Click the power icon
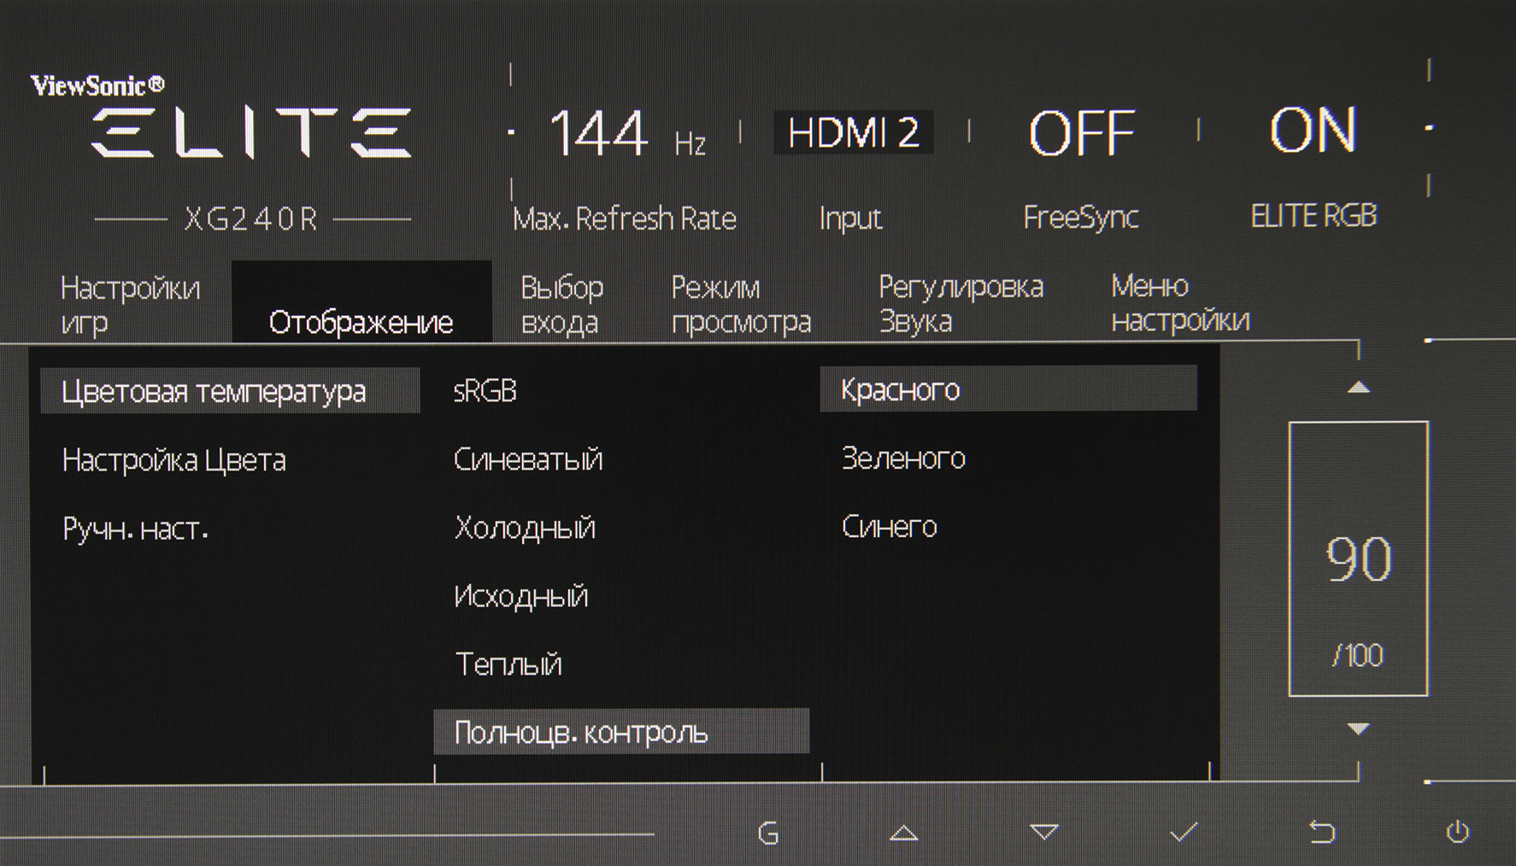The width and height of the screenshot is (1516, 866). pos(1458,832)
